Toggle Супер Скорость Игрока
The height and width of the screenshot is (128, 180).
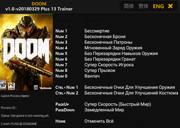pos(109,65)
